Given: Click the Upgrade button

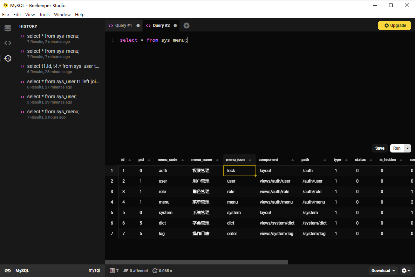Looking at the screenshot, I should pos(394,25).
